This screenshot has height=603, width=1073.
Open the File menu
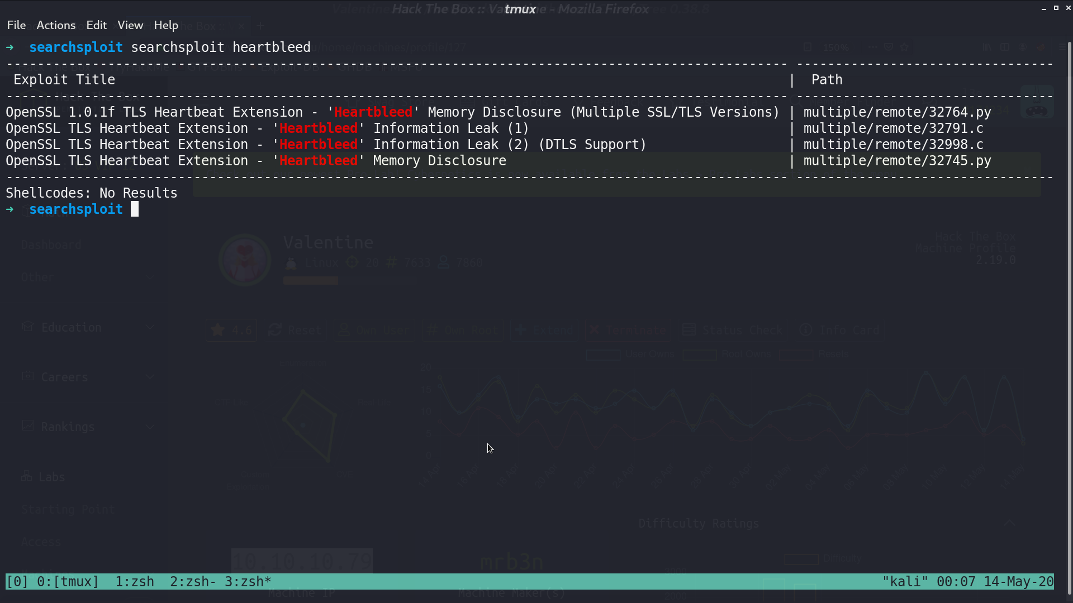click(x=16, y=25)
